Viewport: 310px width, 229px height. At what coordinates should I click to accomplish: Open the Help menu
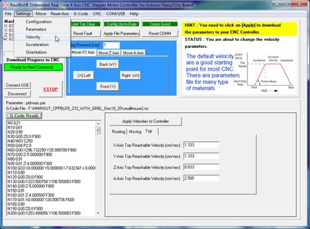coord(134,14)
